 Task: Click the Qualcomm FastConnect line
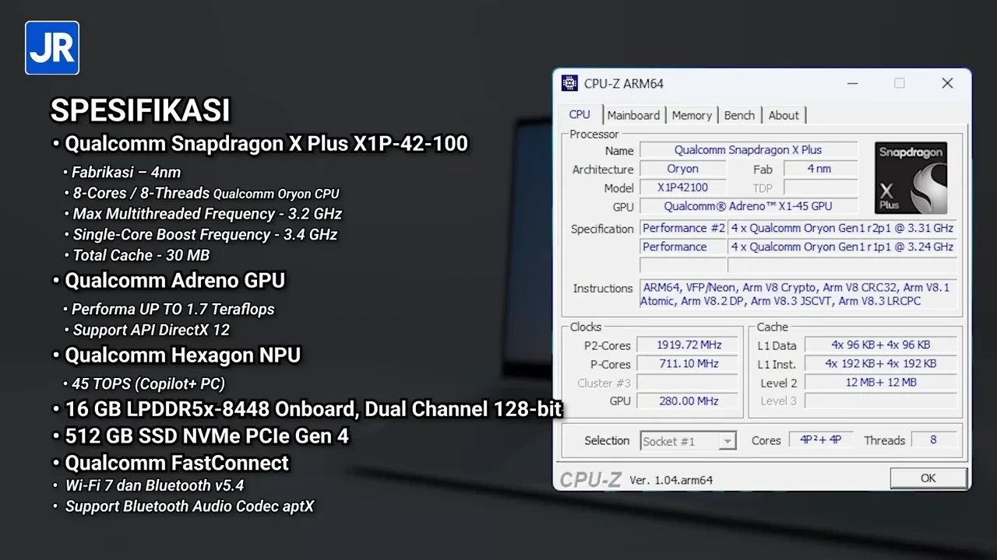pyautogui.click(x=177, y=463)
